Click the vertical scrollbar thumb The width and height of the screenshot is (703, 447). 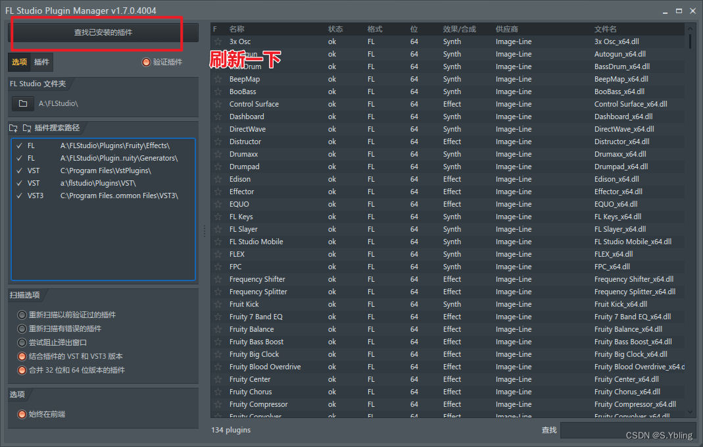coord(690,41)
